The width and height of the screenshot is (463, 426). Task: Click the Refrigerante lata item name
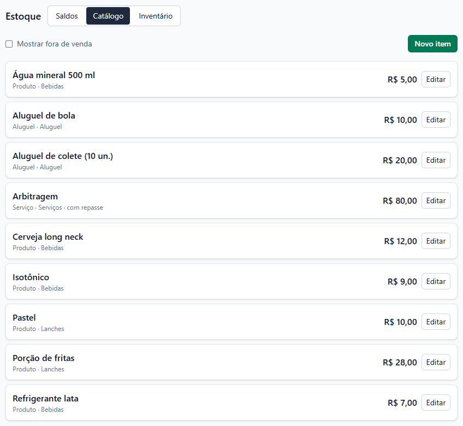coord(45,399)
